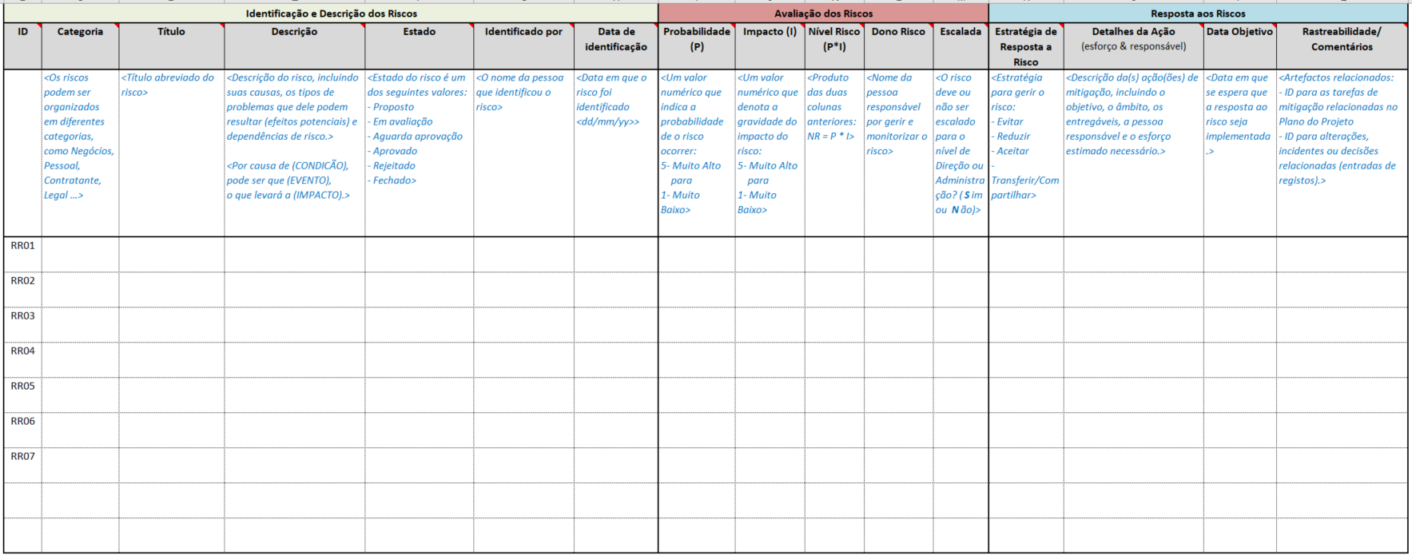Select the Escalada cell in row RR06
This screenshot has height=555, width=1412.
pos(961,430)
